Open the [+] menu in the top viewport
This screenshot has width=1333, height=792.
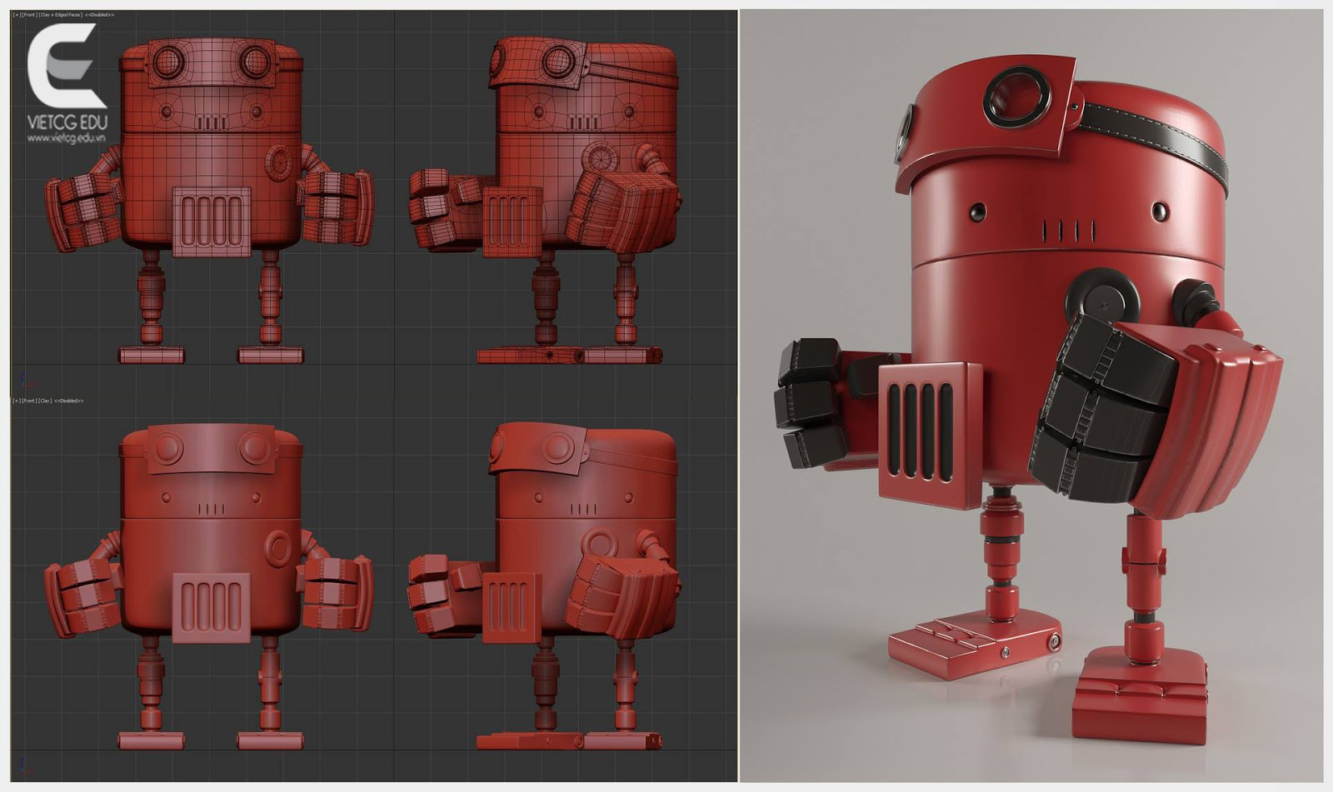(x=16, y=15)
